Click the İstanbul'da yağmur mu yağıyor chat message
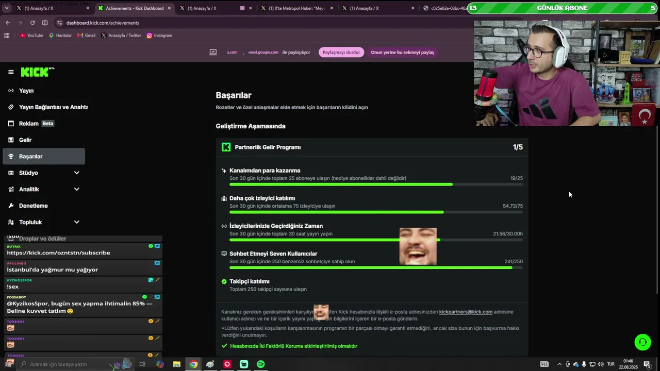 [x=52, y=270]
